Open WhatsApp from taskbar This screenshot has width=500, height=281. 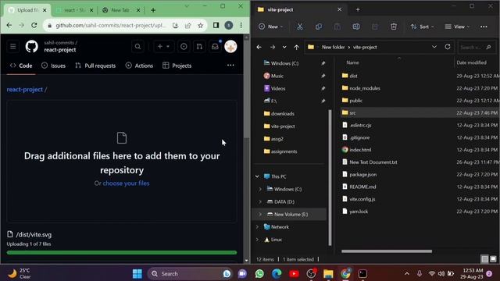[259, 274]
